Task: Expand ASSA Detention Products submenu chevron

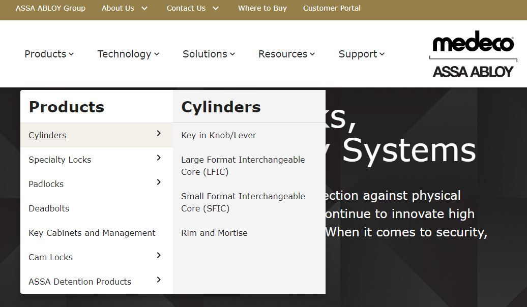Action: [159, 280]
